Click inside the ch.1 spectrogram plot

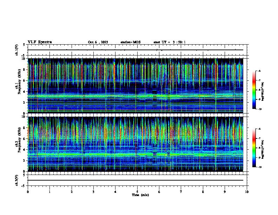point(135,86)
